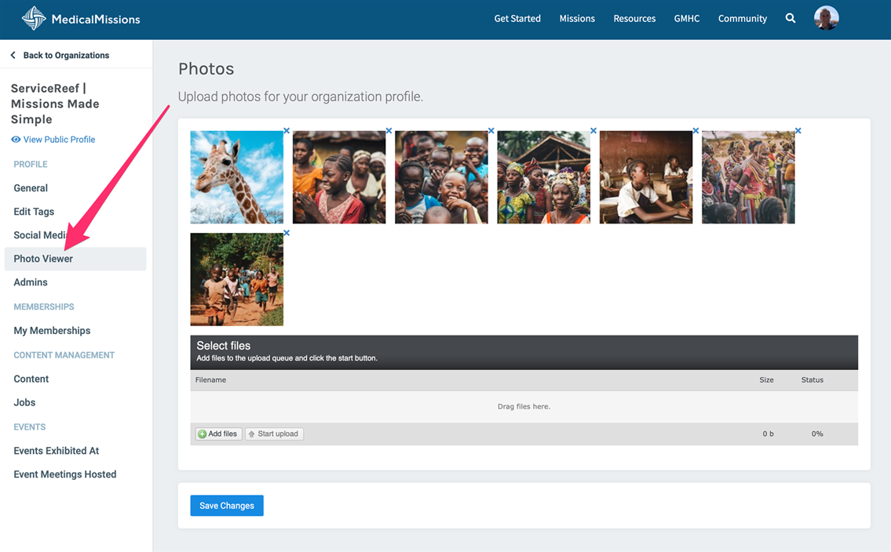This screenshot has width=891, height=552.
Task: Click the Drag files here drop area
Action: pos(524,407)
